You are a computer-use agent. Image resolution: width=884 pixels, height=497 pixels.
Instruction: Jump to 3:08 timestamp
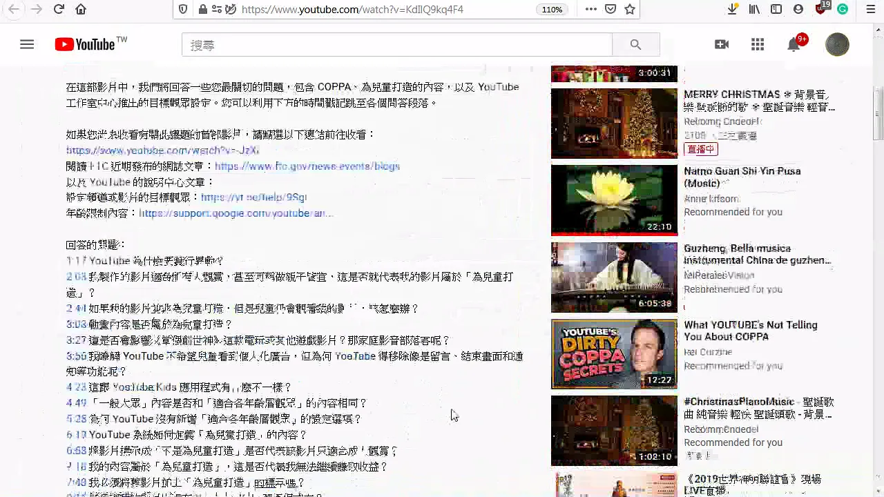coord(76,324)
